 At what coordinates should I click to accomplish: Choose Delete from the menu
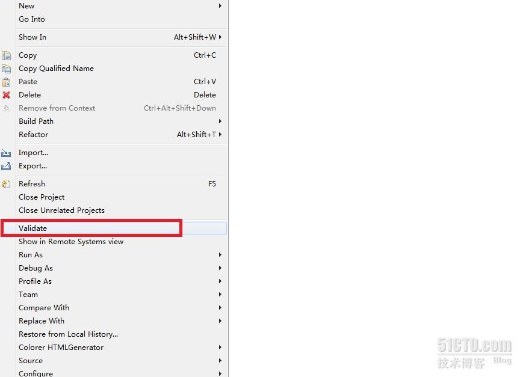114,95
